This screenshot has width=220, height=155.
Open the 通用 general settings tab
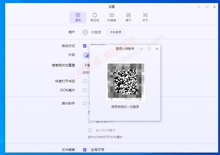[x=78, y=17]
